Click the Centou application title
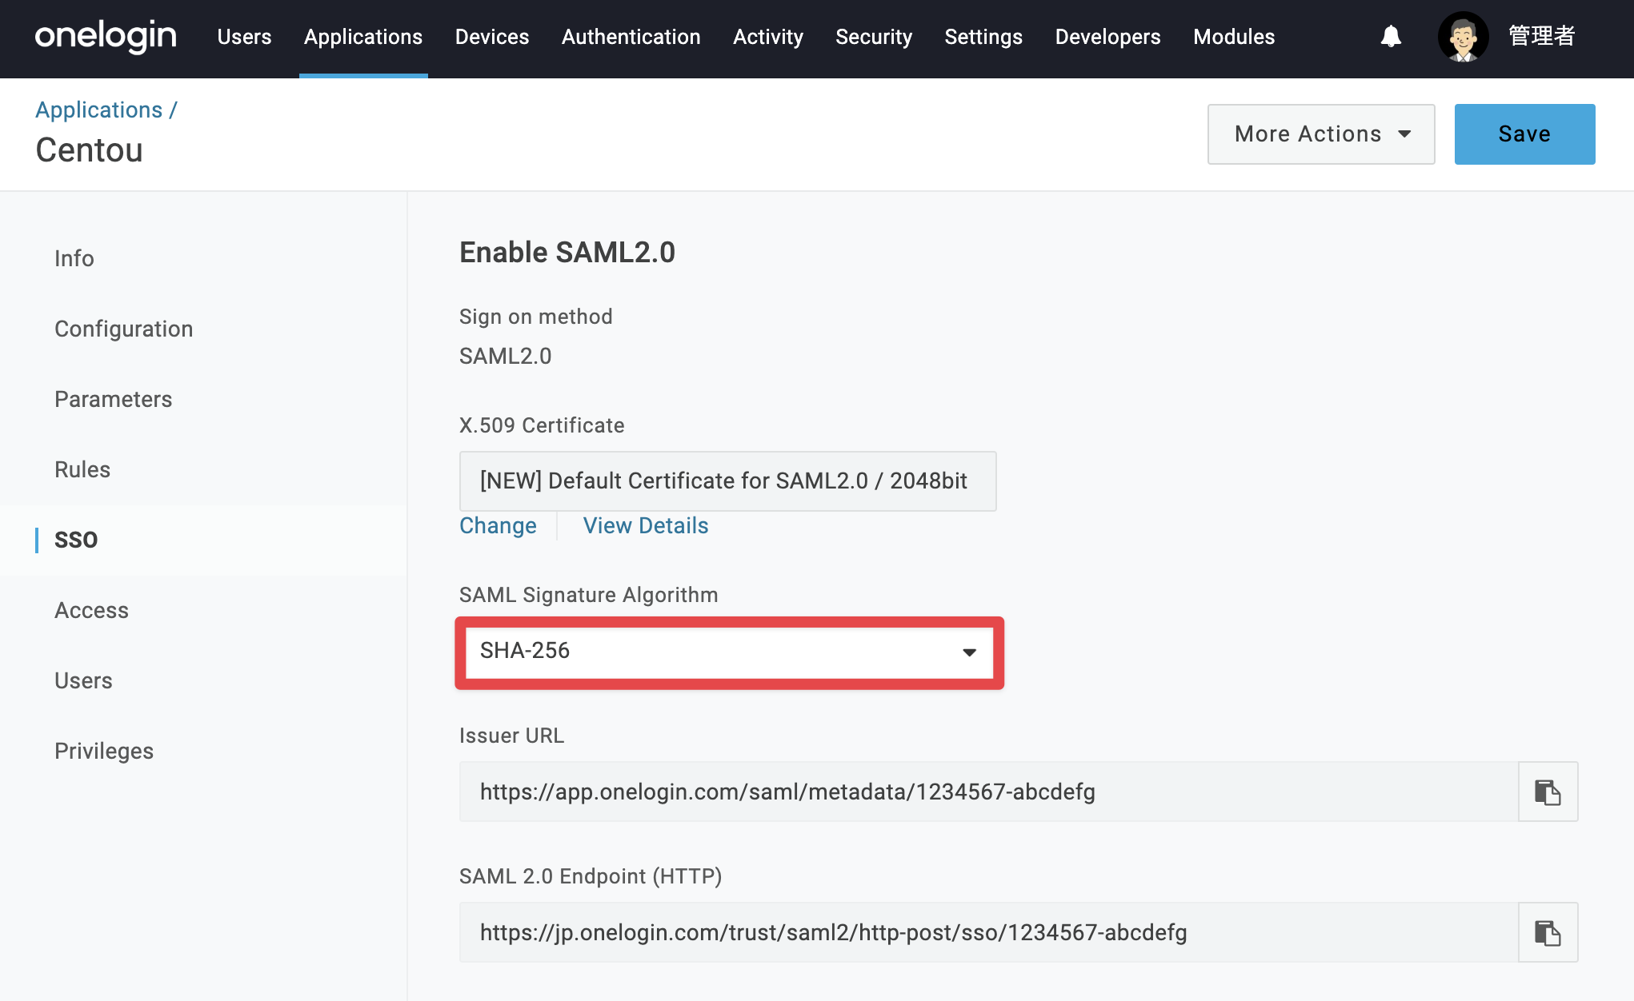 pos(90,150)
